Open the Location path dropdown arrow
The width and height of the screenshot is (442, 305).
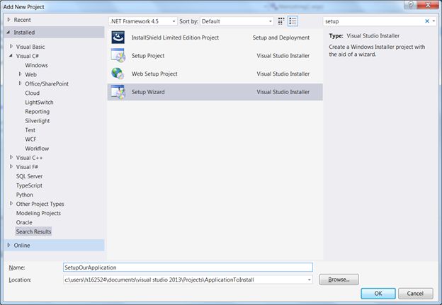(x=310, y=280)
